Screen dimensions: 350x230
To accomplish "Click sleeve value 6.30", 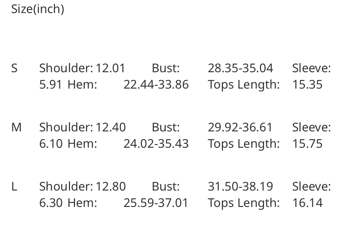I will [x=51, y=203].
